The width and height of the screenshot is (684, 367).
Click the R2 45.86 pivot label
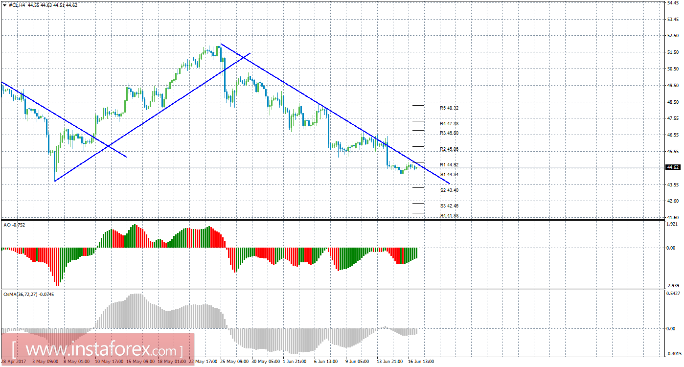(449, 149)
